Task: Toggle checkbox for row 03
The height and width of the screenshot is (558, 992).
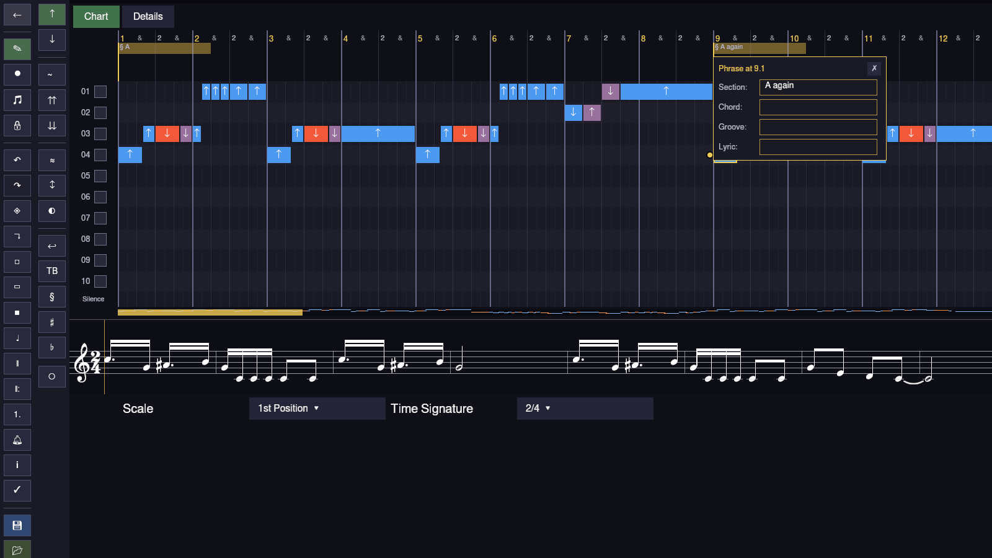Action: click(x=100, y=134)
